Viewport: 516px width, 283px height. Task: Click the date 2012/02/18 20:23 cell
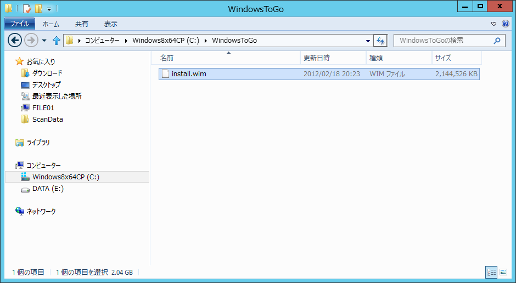tap(332, 74)
